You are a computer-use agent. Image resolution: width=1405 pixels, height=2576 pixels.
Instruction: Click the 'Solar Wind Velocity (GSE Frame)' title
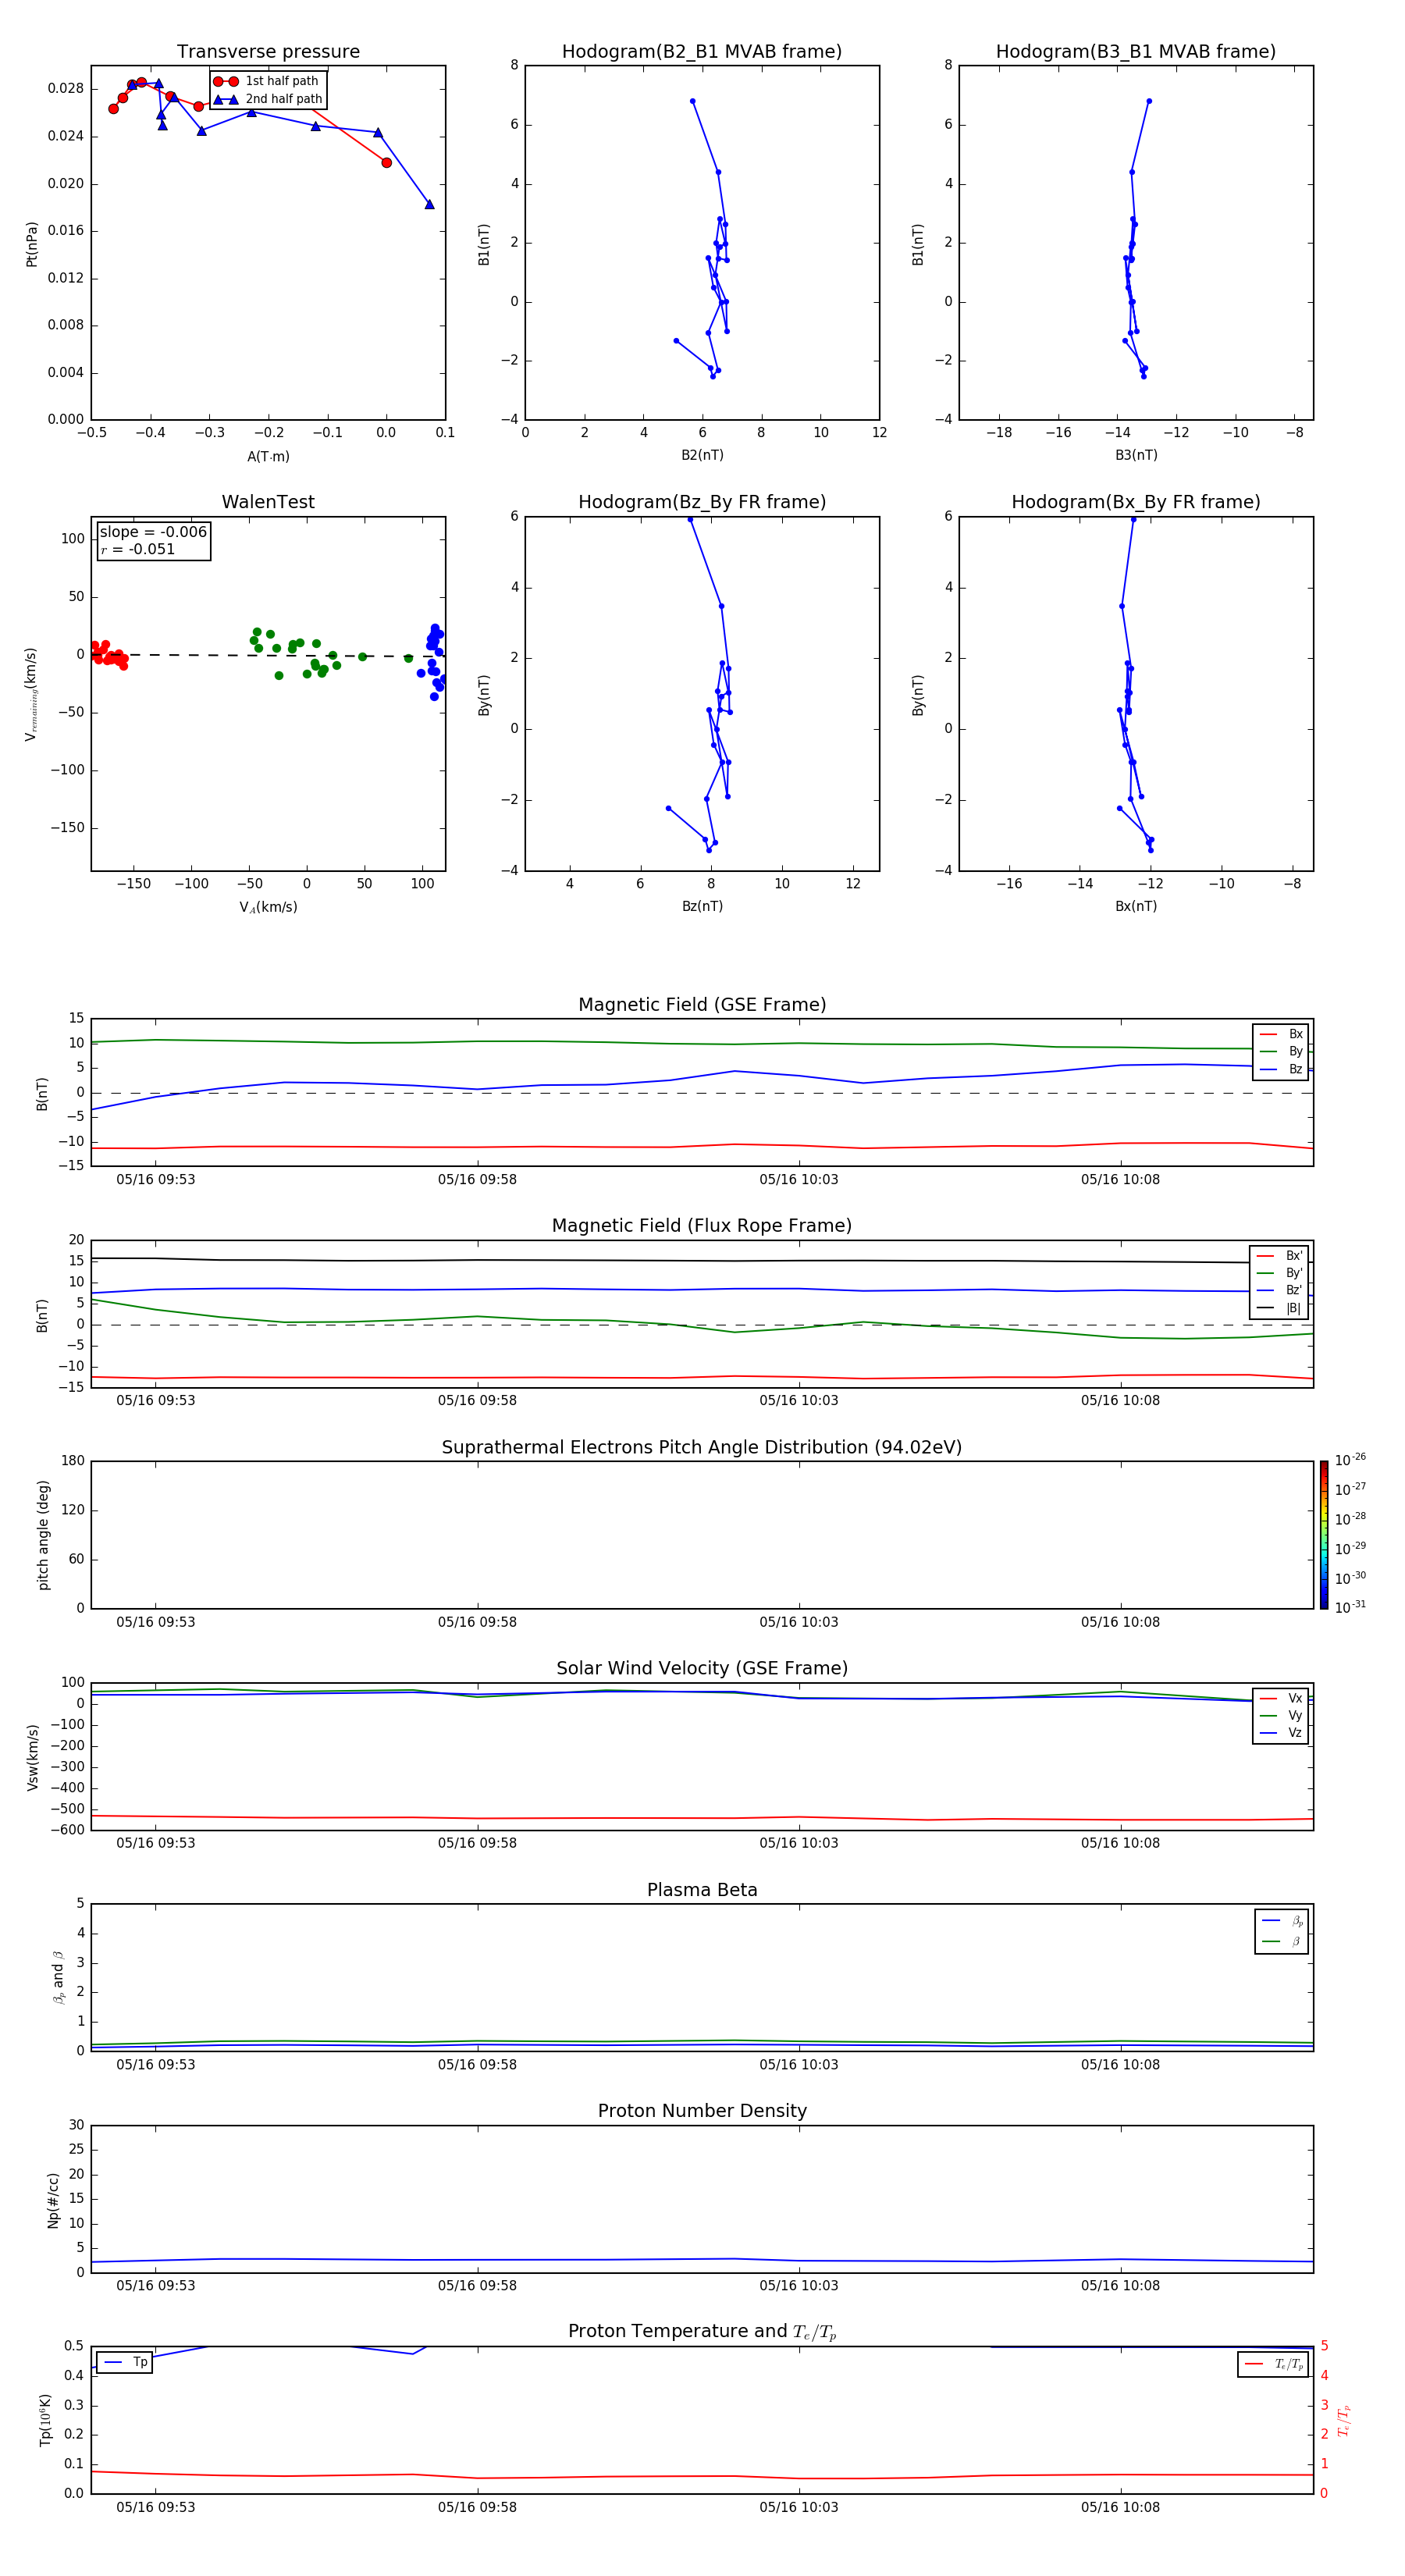tap(702, 1668)
